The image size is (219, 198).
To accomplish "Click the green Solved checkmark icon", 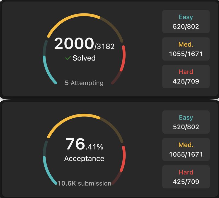I will point(68,58).
